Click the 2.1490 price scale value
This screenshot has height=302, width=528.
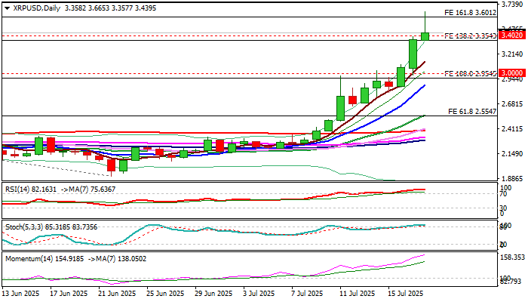tap(512, 154)
